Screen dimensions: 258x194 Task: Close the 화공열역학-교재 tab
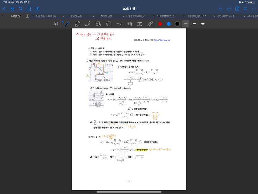[x=124, y=16]
